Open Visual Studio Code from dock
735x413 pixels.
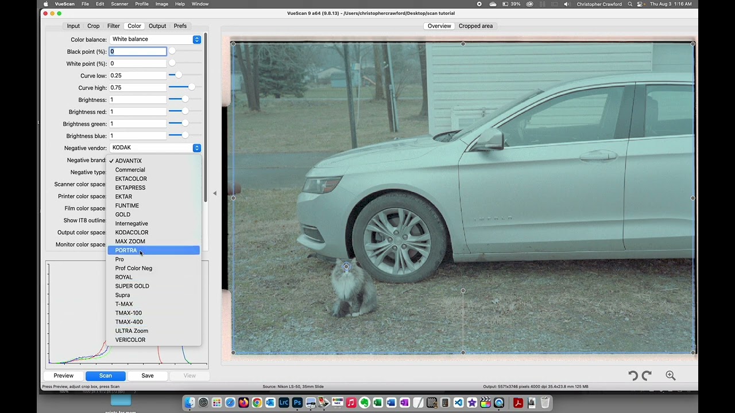tap(458, 403)
